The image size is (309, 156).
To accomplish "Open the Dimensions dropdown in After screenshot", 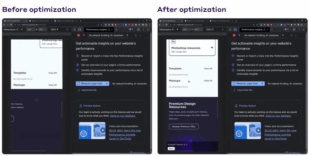I will click(x=169, y=29).
